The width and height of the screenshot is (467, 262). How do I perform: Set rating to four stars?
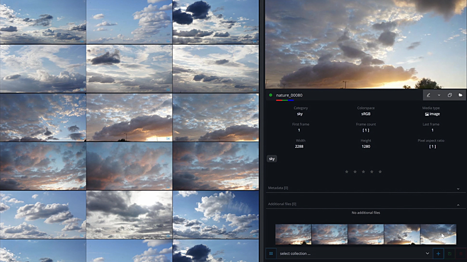click(x=372, y=172)
